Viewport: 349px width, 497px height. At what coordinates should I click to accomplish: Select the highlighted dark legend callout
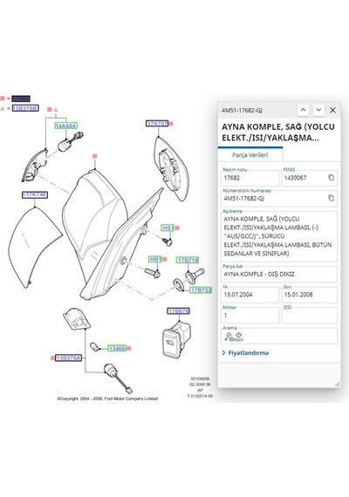coord(21,99)
